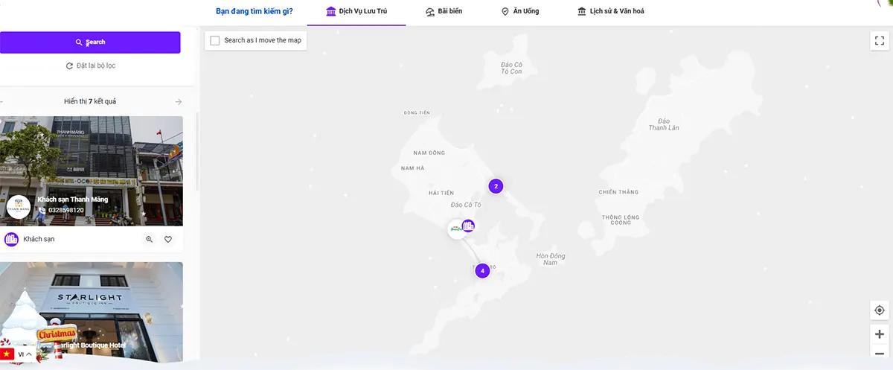Viewport: 893px width, 370px height.
Task: Call phone number 0328598120
Action: [x=66, y=211]
